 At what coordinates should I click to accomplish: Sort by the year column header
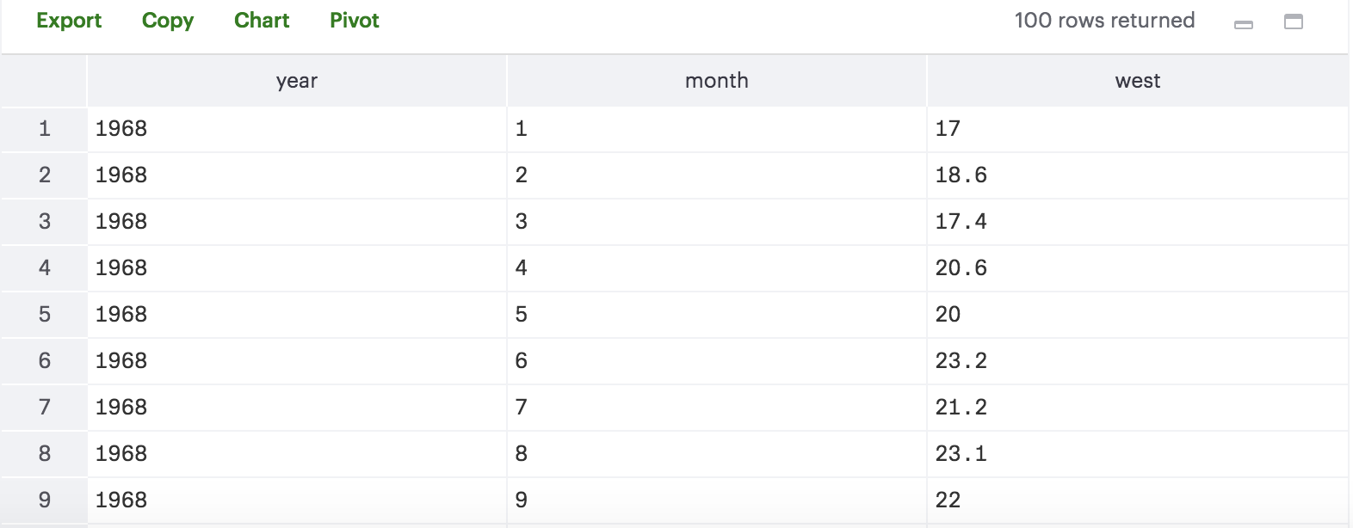[297, 81]
